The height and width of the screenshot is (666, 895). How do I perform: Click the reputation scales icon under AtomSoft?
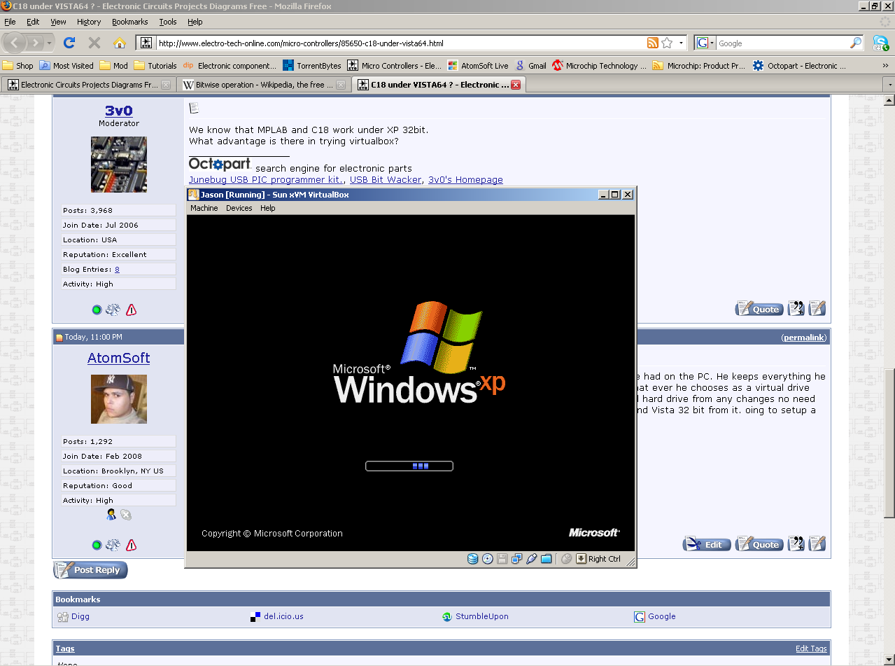coord(113,545)
